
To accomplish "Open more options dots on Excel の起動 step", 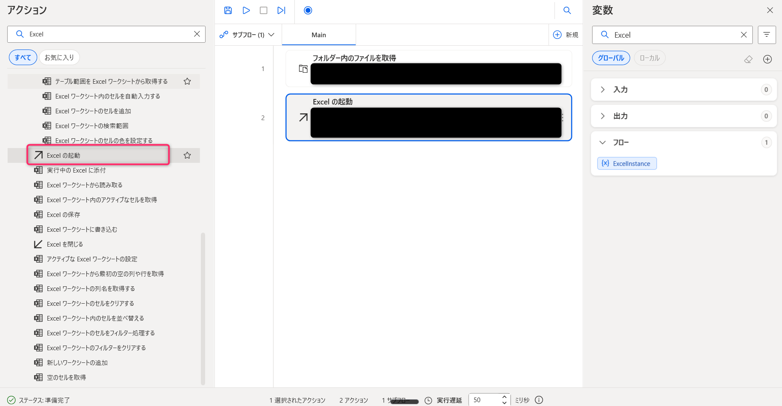I will [562, 117].
